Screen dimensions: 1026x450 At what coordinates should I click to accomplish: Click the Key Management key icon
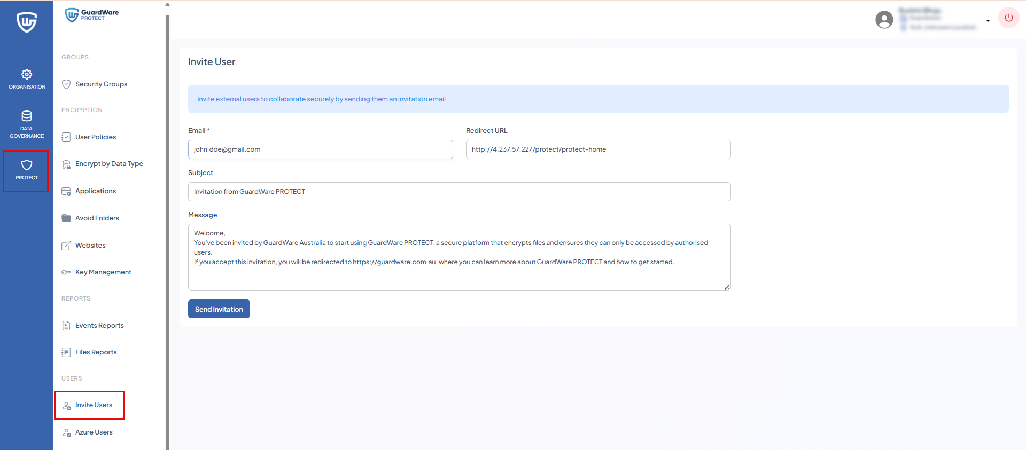click(66, 272)
